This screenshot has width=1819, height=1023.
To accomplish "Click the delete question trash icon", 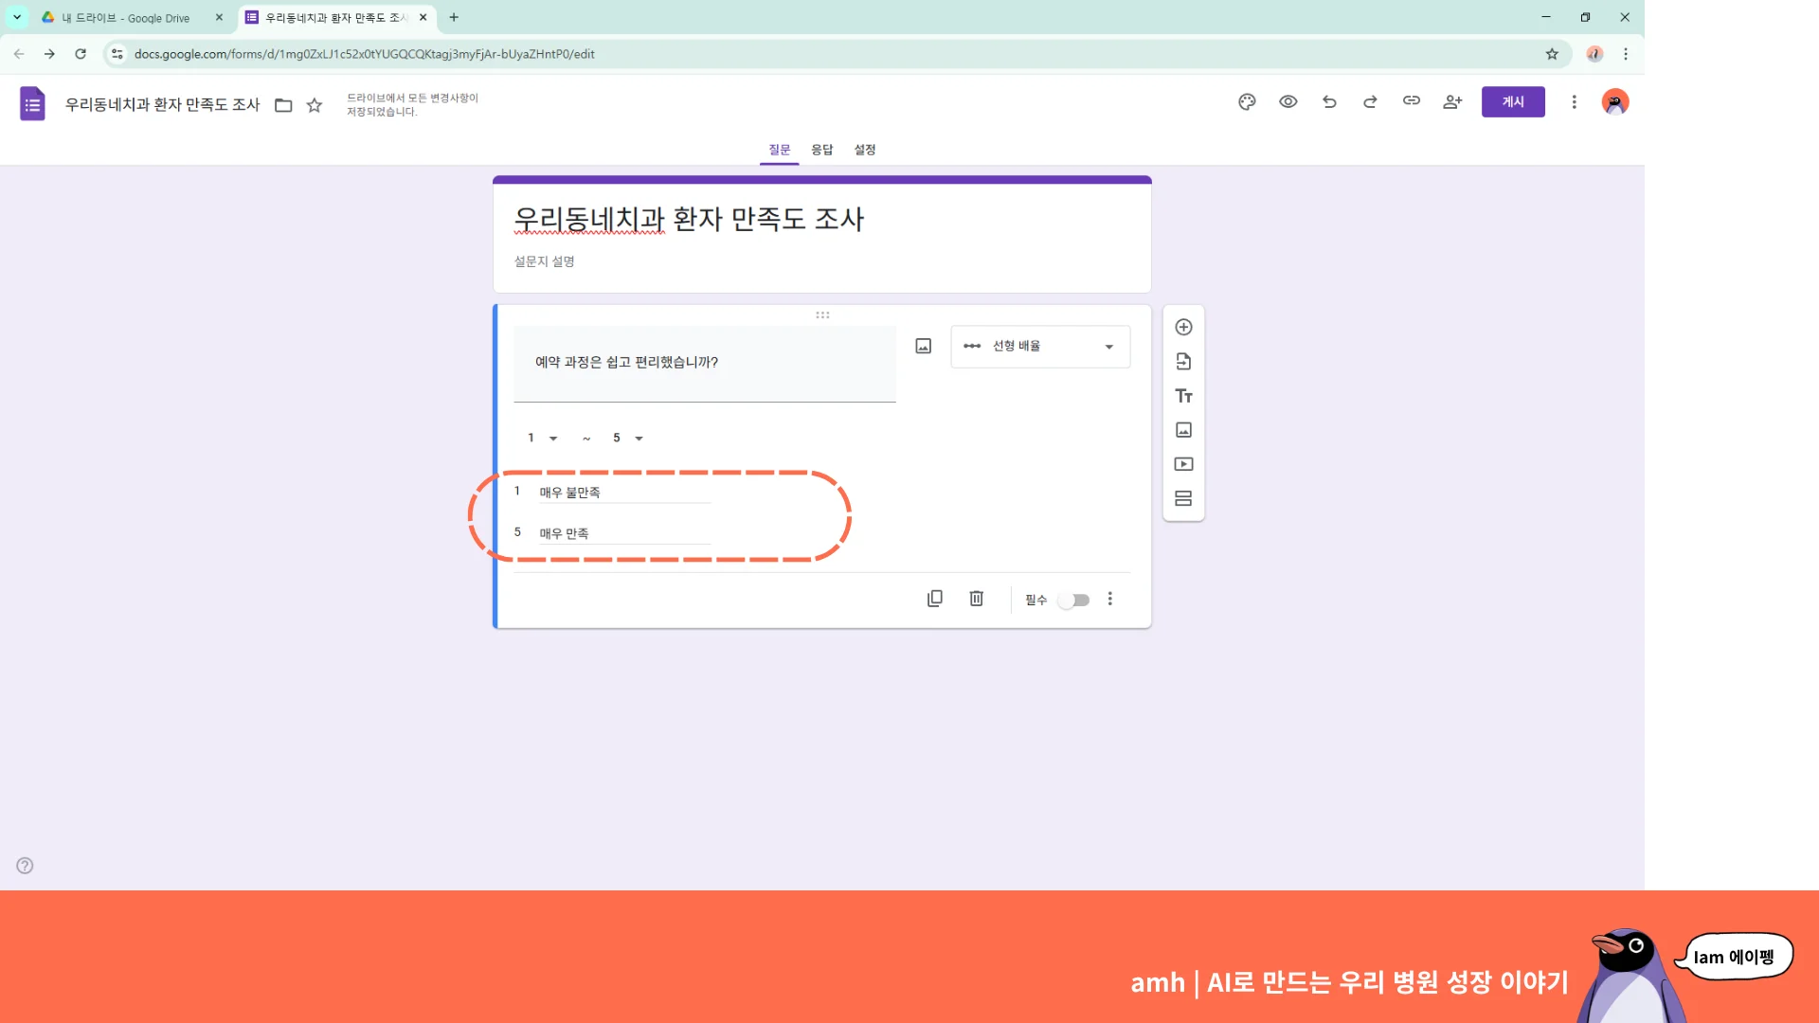I will pos(976,598).
